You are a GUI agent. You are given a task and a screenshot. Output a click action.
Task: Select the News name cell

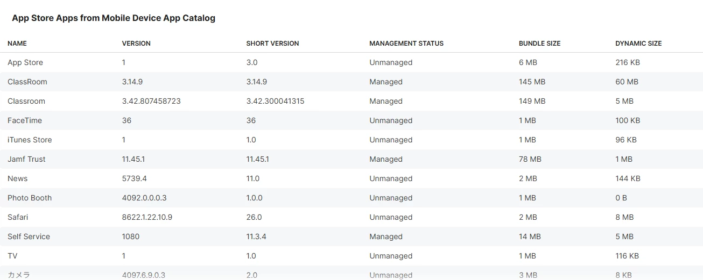point(18,178)
